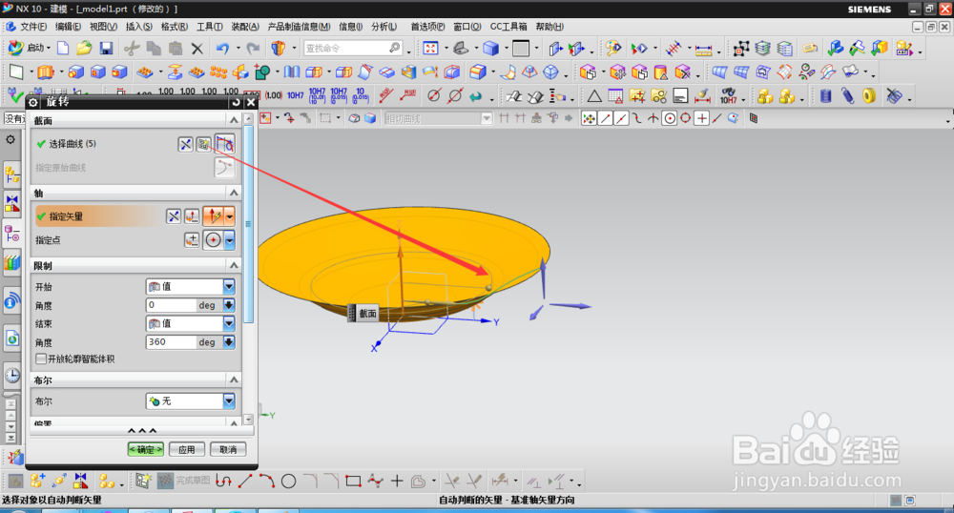Viewport: 954px width, 513px height.
Task: Click the Cancel button
Action: [228, 449]
